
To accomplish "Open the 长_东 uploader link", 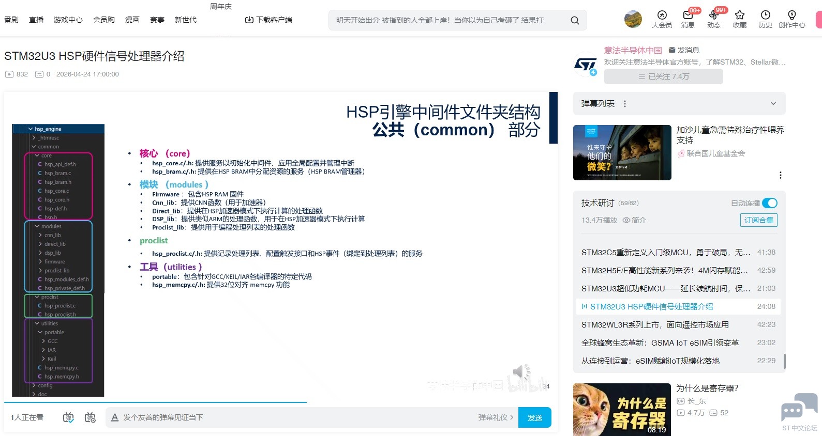I will (696, 401).
